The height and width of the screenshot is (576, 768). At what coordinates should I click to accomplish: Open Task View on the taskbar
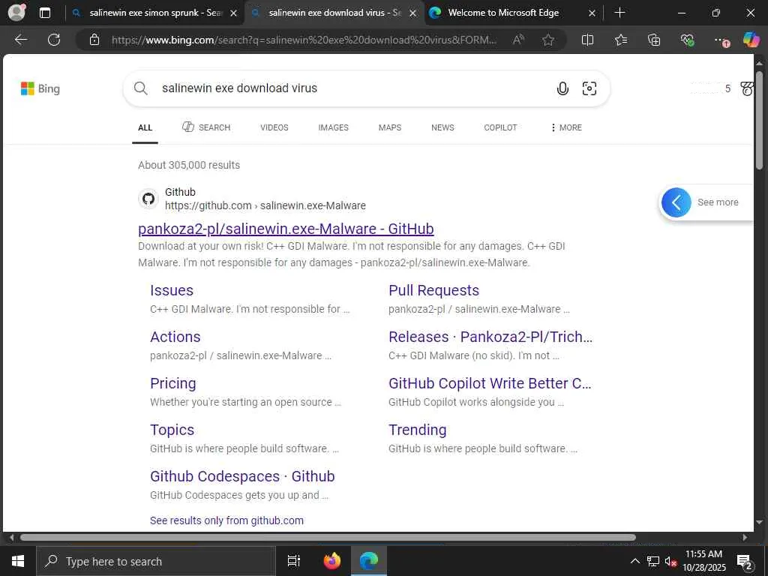tap(293, 561)
